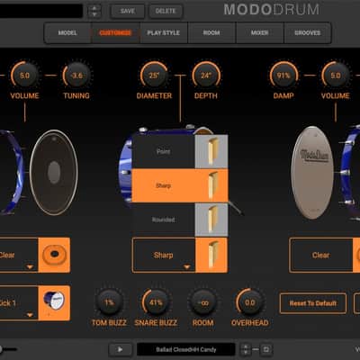Click Reset To Default button
360x360 pixels.
click(x=312, y=303)
